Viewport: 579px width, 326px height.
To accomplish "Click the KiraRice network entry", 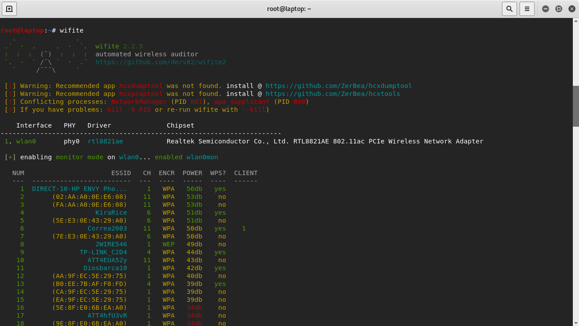I will pyautogui.click(x=111, y=212).
